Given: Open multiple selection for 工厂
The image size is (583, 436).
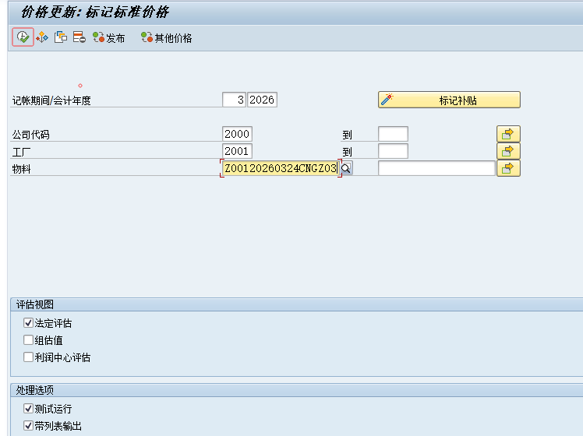Looking at the screenshot, I should tap(508, 151).
